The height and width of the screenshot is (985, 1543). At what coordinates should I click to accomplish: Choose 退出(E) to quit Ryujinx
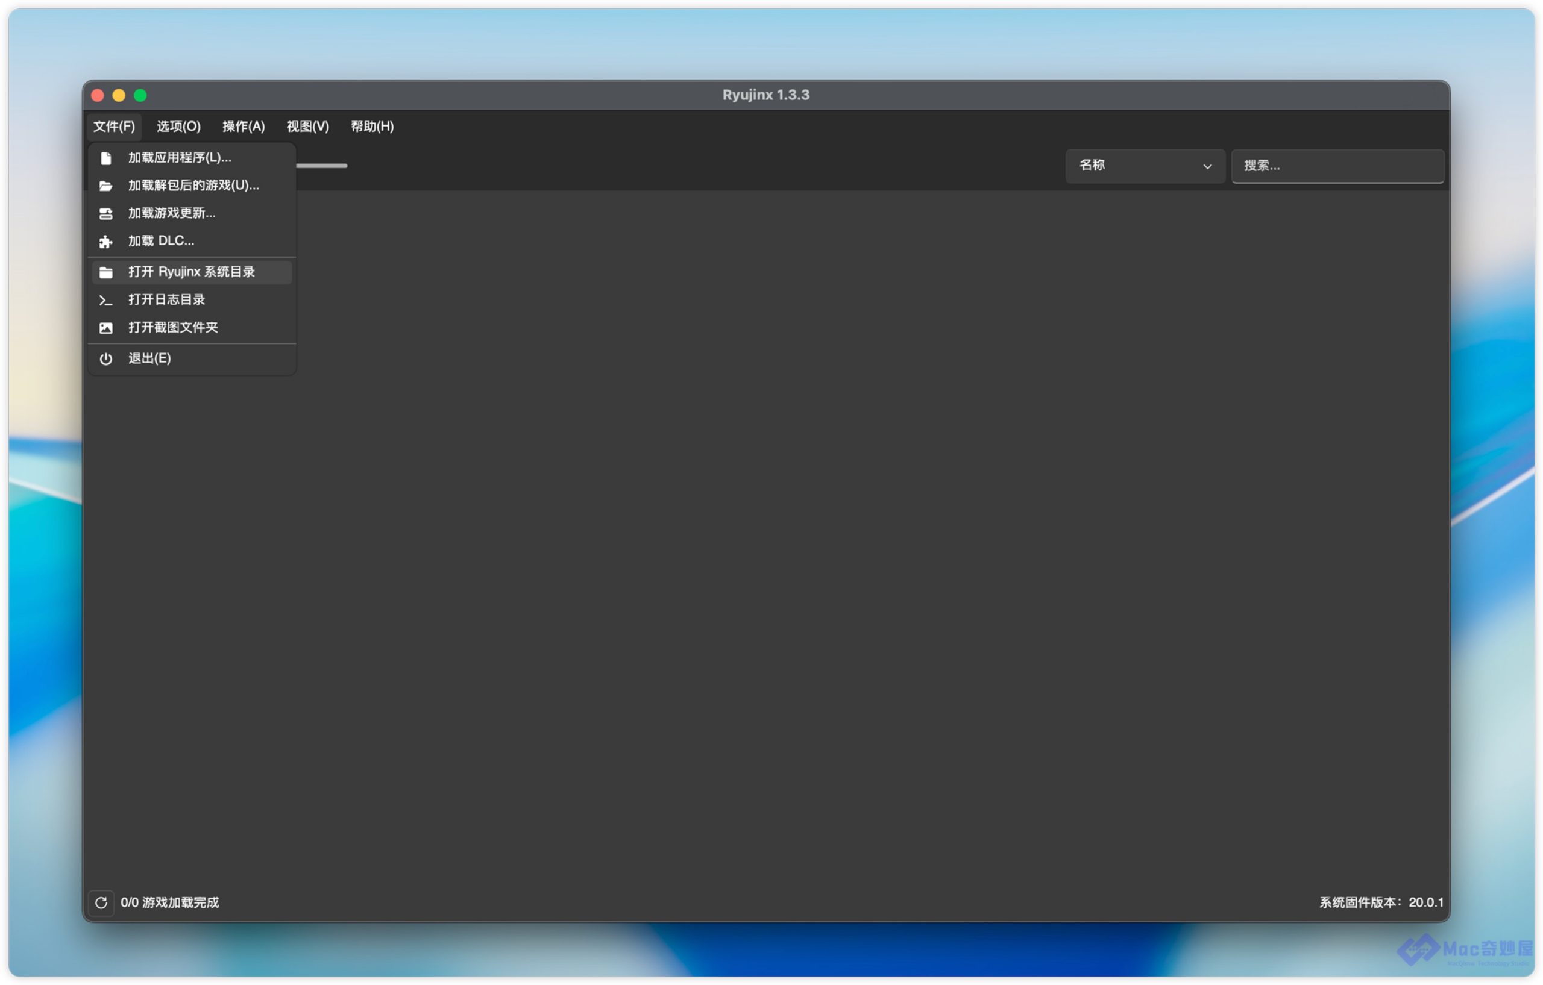tap(150, 358)
